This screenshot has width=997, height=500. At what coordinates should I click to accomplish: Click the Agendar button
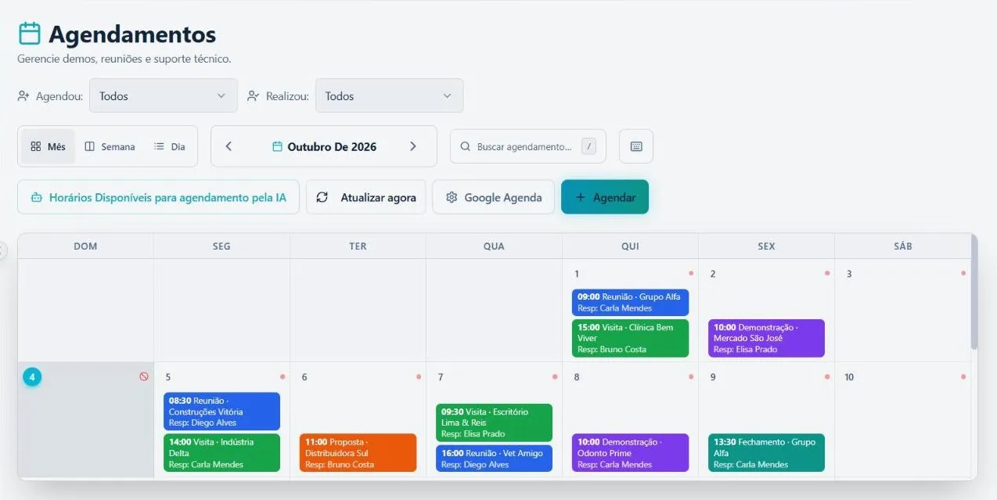(x=605, y=197)
